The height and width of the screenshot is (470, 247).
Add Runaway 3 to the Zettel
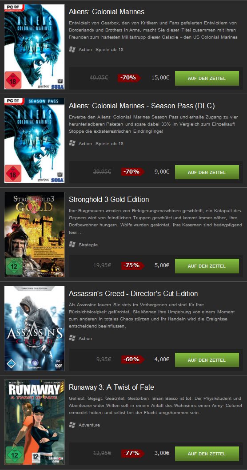click(x=207, y=454)
